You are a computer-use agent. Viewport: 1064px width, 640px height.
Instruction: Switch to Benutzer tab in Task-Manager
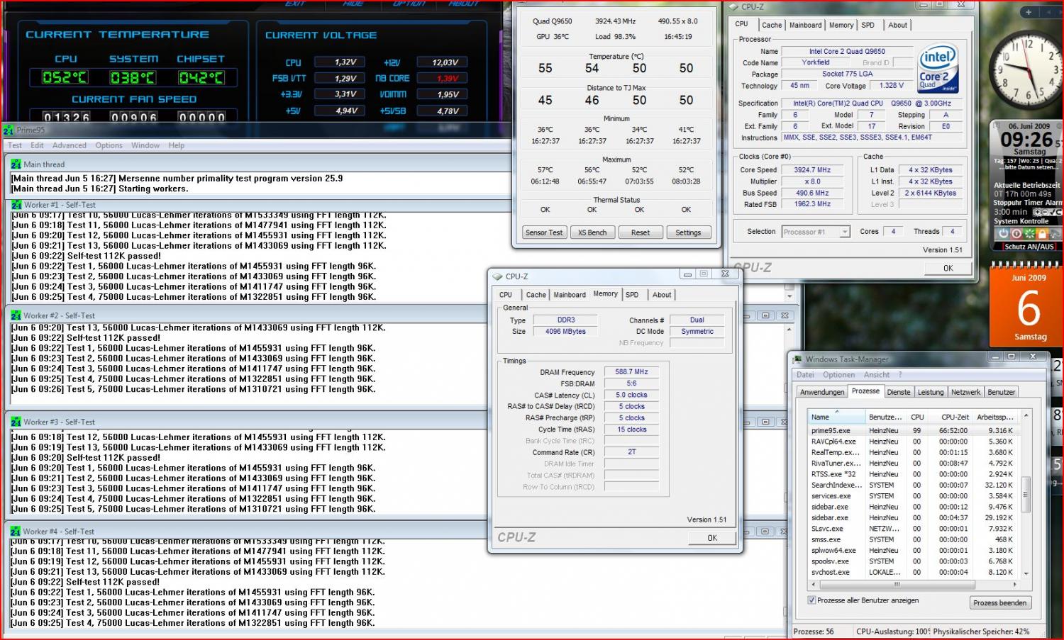[1001, 392]
